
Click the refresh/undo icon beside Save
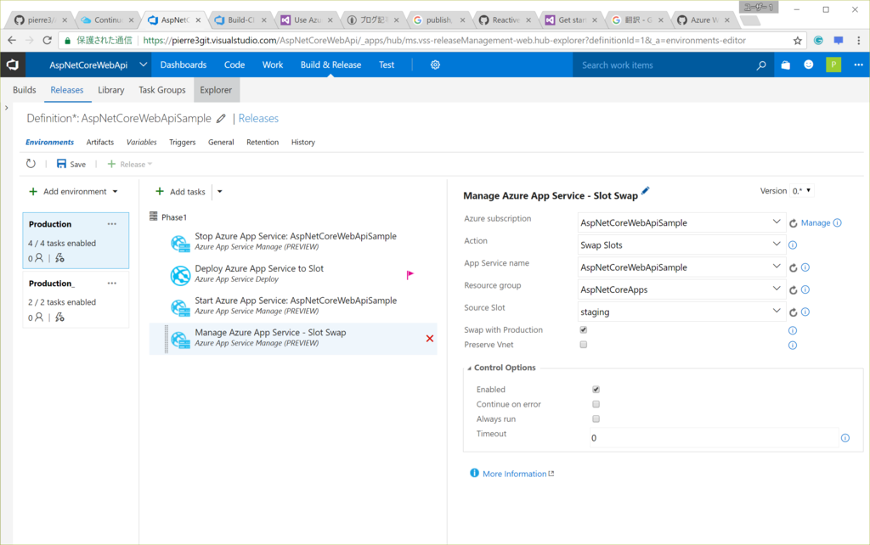(x=31, y=164)
